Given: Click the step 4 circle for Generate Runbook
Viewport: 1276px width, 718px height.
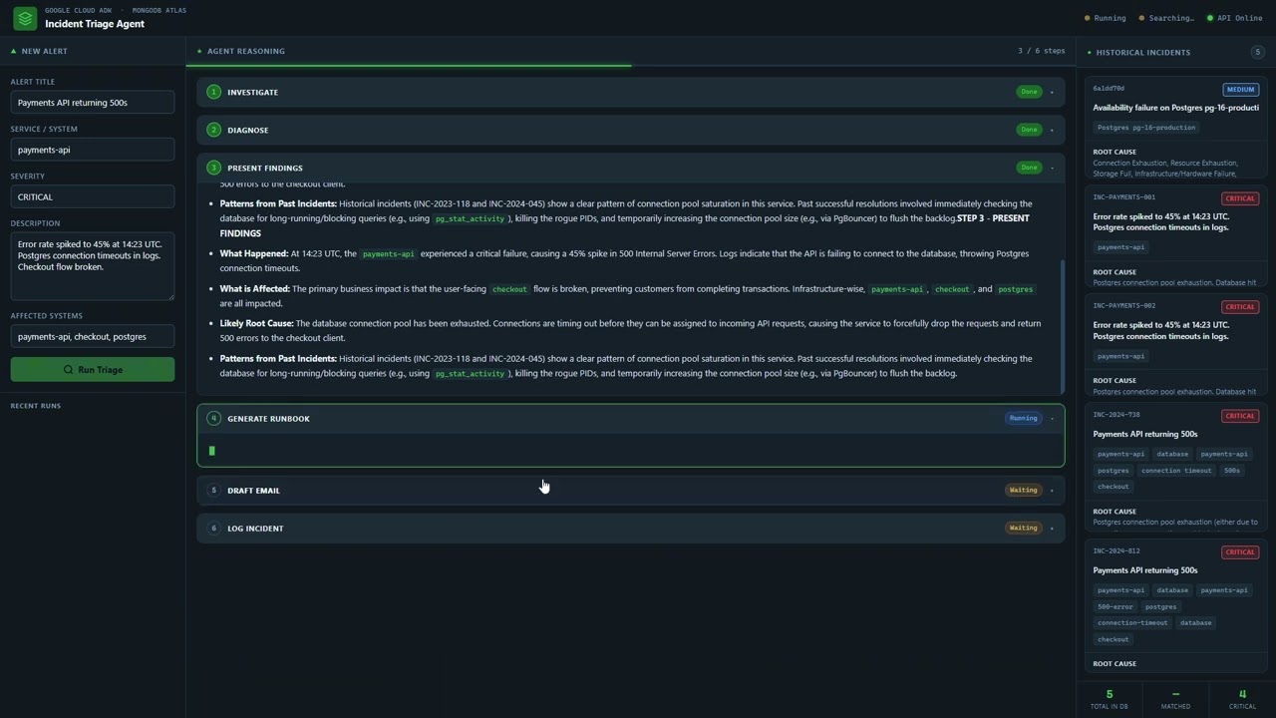Looking at the screenshot, I should coord(213,419).
